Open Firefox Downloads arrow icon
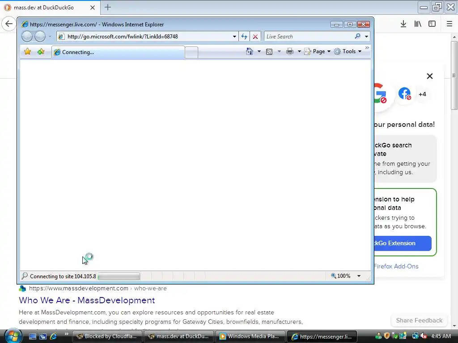Image resolution: width=458 pixels, height=343 pixels. click(403, 24)
